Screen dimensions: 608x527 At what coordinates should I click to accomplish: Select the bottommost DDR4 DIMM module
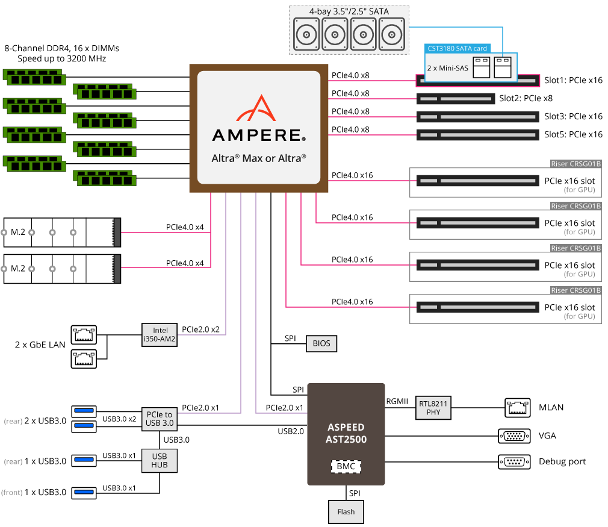click(105, 178)
